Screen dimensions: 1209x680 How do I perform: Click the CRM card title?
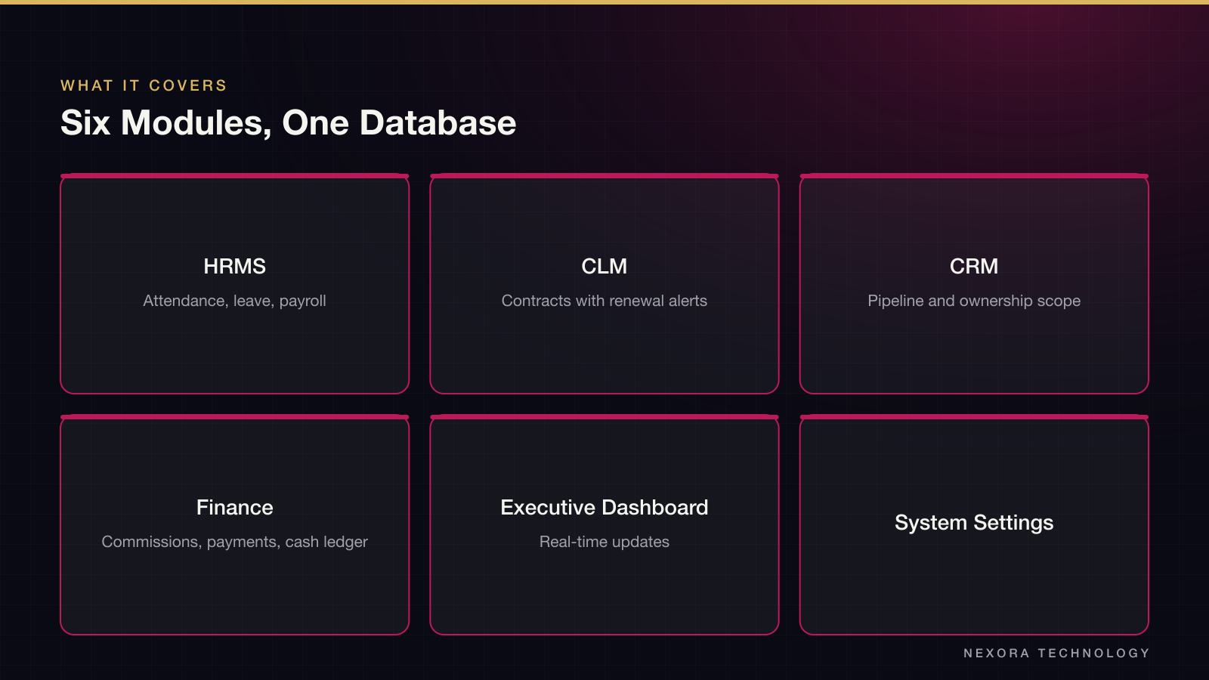tap(974, 266)
